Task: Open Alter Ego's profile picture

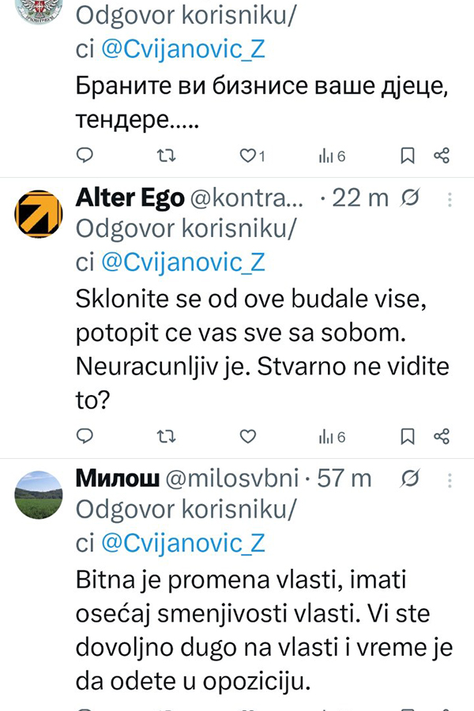Action: pos(39,214)
